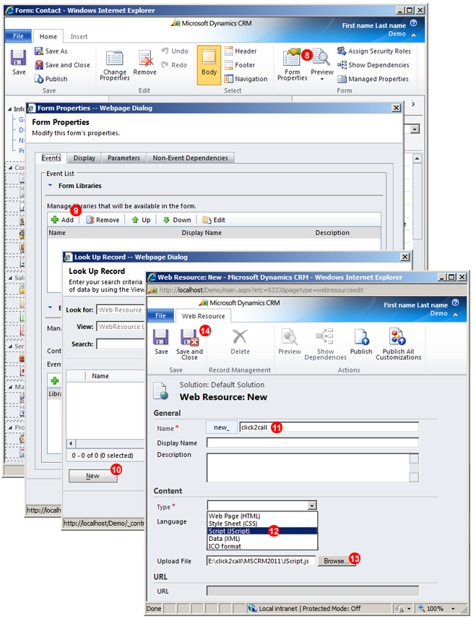Click the Browse... button
Image resolution: width=476 pixels, height=619 pixels.
[x=334, y=560]
